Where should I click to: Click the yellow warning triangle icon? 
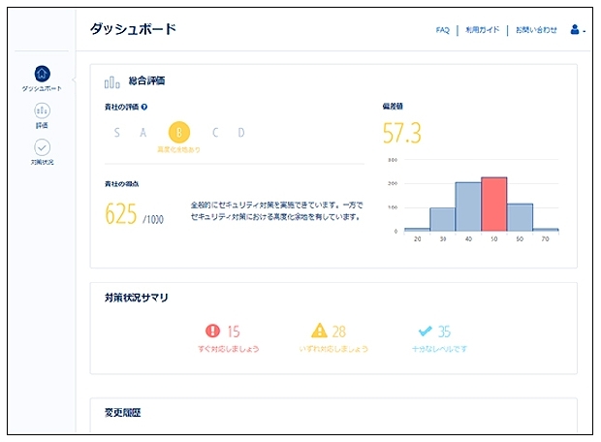[319, 331]
